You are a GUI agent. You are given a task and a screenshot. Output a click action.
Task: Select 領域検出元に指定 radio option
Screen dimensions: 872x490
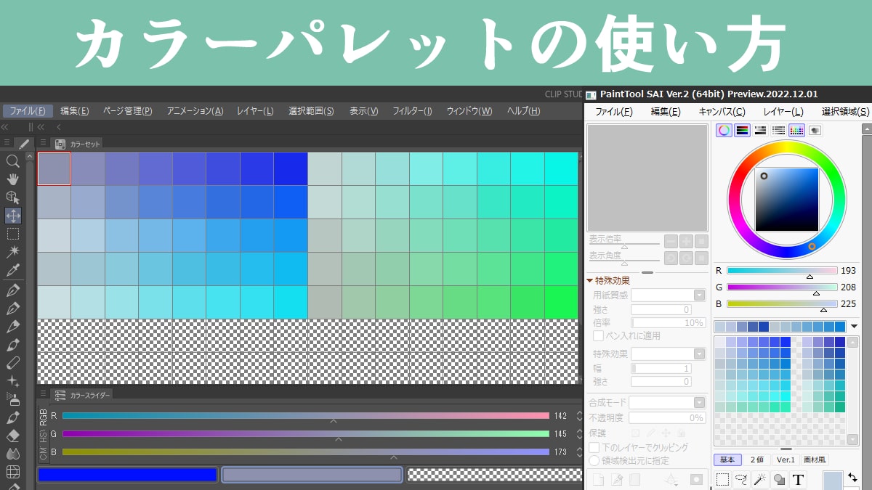pos(594,460)
